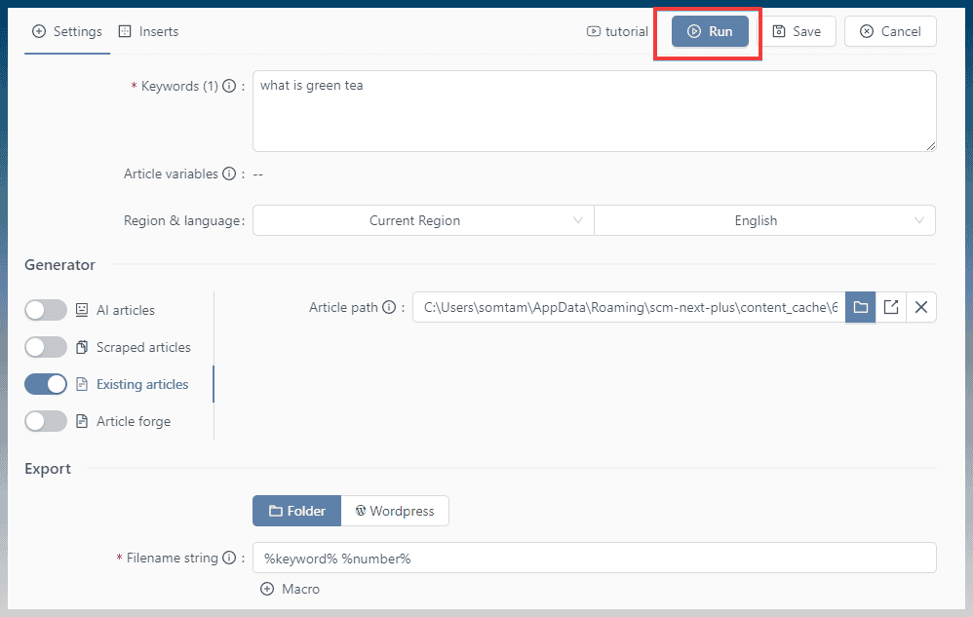Run the article task

click(710, 31)
